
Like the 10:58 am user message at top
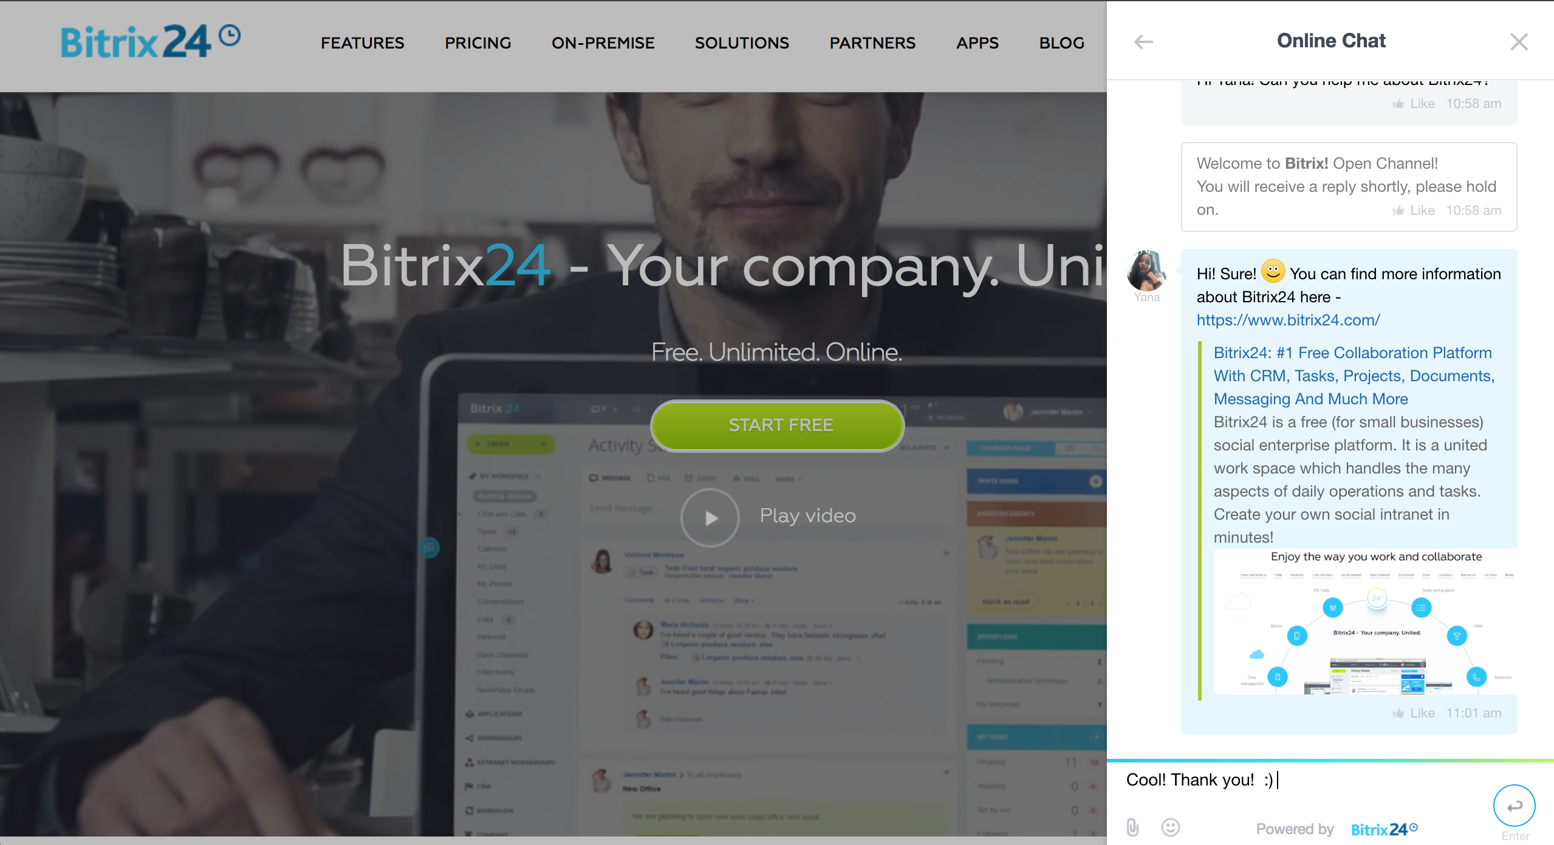(1414, 103)
